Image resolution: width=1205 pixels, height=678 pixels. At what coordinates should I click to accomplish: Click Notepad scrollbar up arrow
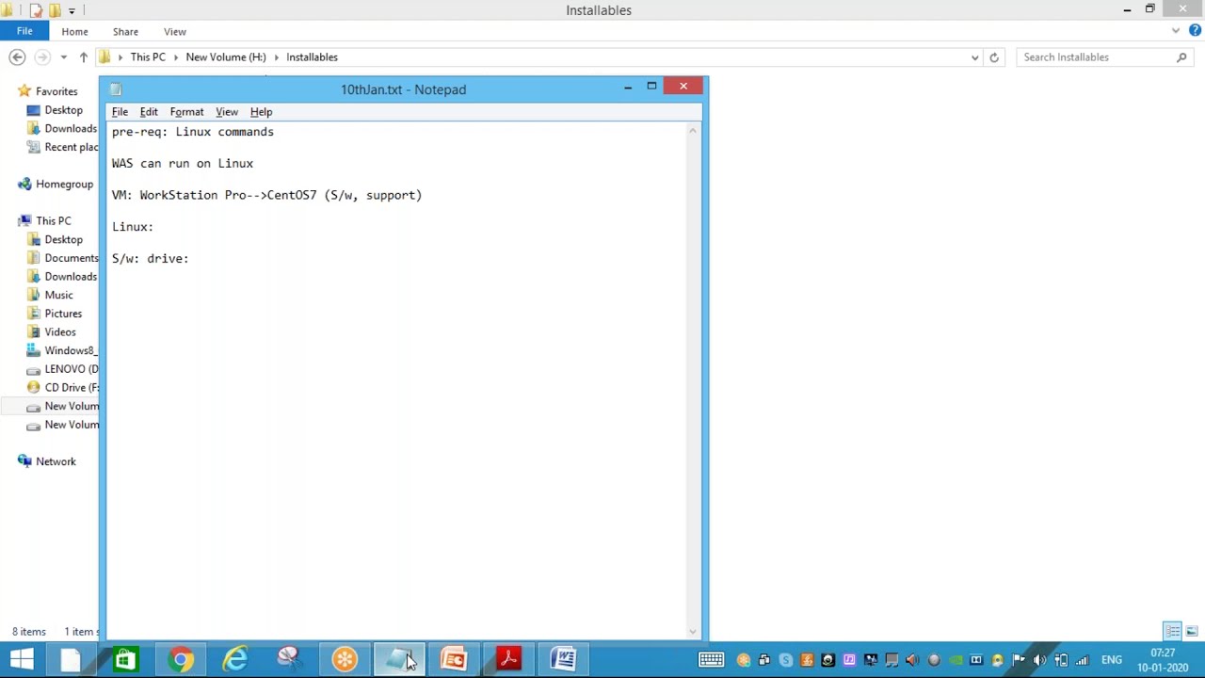(693, 131)
